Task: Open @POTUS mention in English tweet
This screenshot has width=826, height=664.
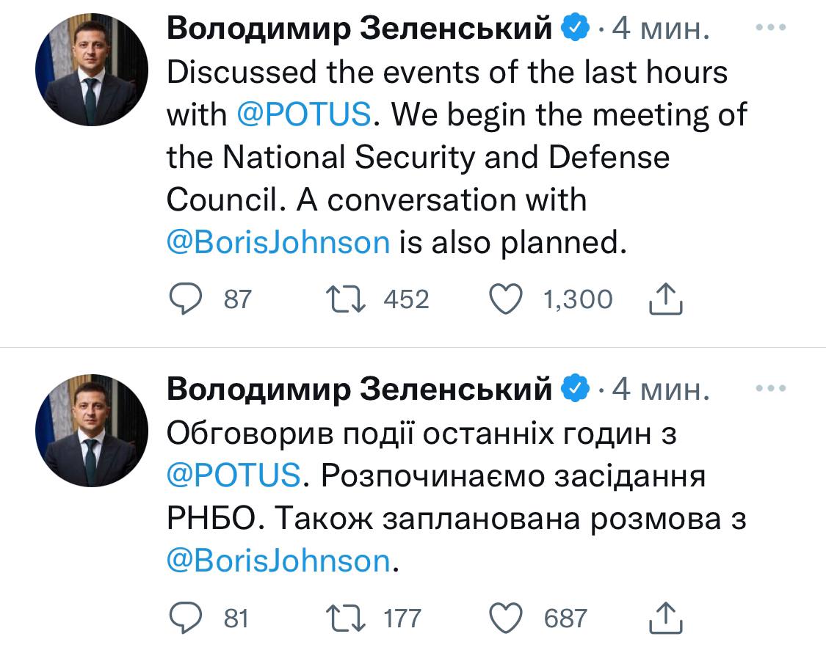Action: tap(302, 116)
